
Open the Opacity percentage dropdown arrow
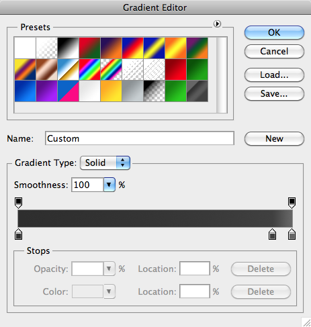point(109,269)
